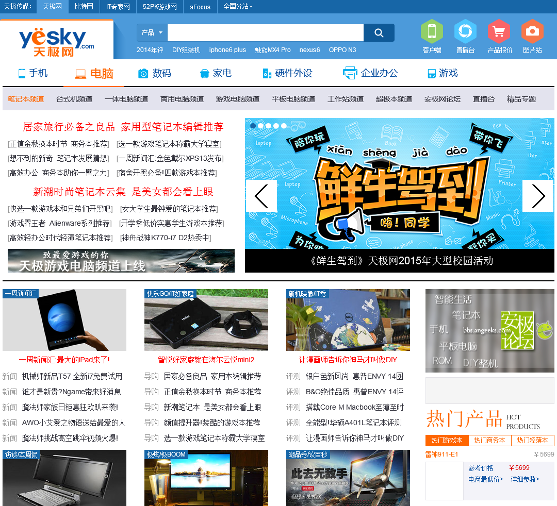Open the 直播台 live broadcast icon
Image resolution: width=557 pixels, height=506 pixels.
[465, 31]
